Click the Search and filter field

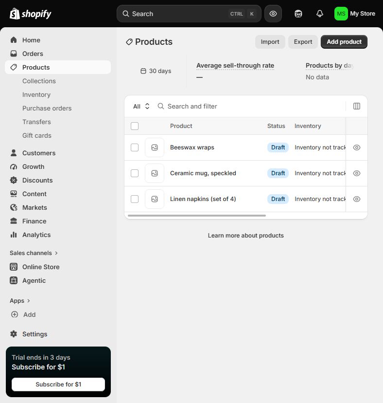249,106
